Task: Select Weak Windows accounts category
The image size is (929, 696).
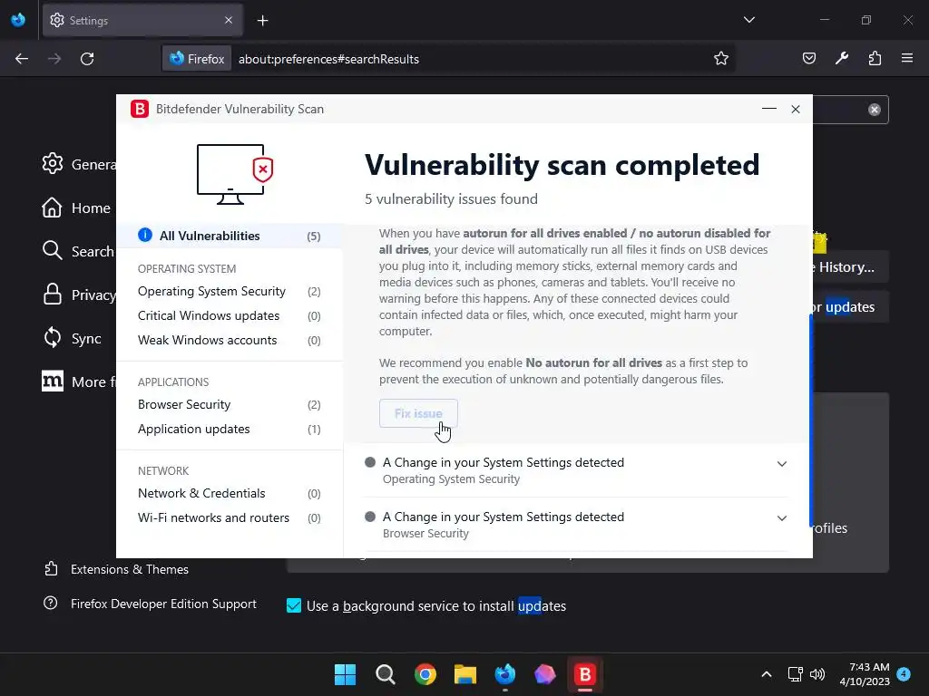Action: click(230, 340)
